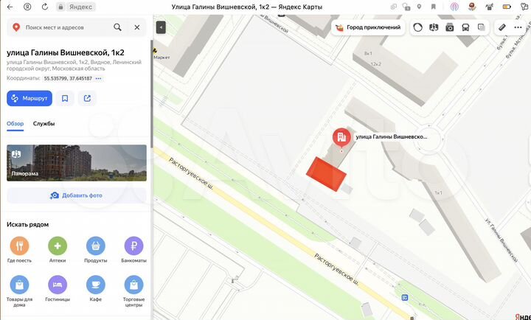Click the red address pin on map
Viewport: 531px width, 320px height.
coord(341,138)
